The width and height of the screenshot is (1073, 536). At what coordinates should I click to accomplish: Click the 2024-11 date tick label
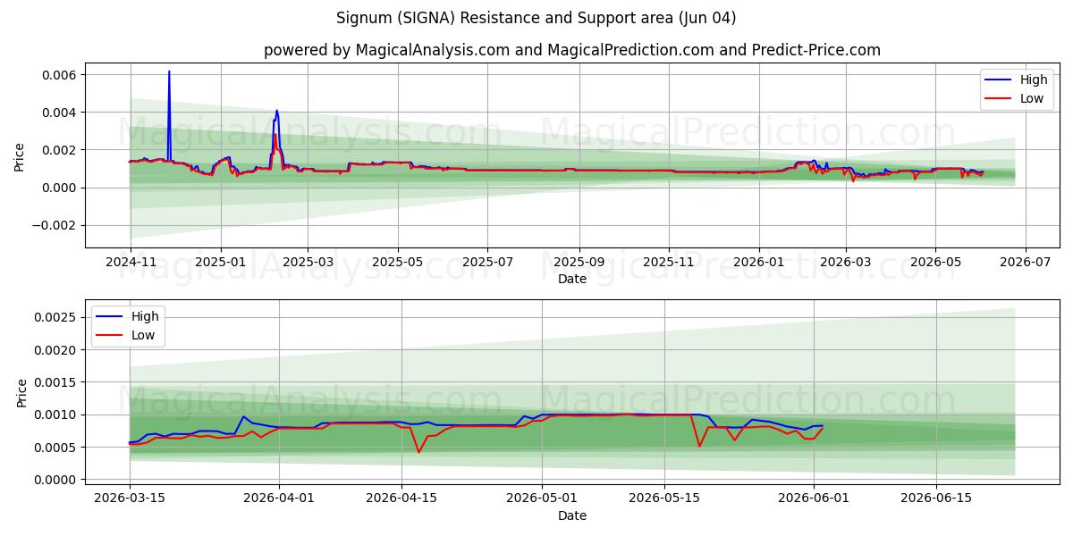[131, 263]
